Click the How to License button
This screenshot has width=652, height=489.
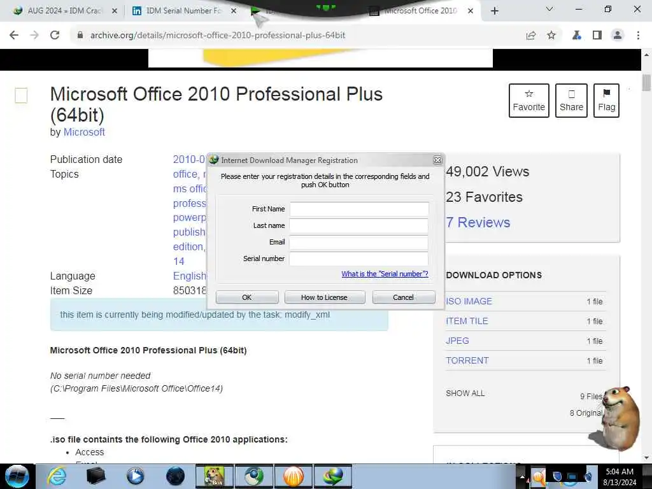coord(324,297)
